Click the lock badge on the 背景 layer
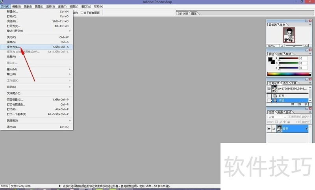 (307, 129)
